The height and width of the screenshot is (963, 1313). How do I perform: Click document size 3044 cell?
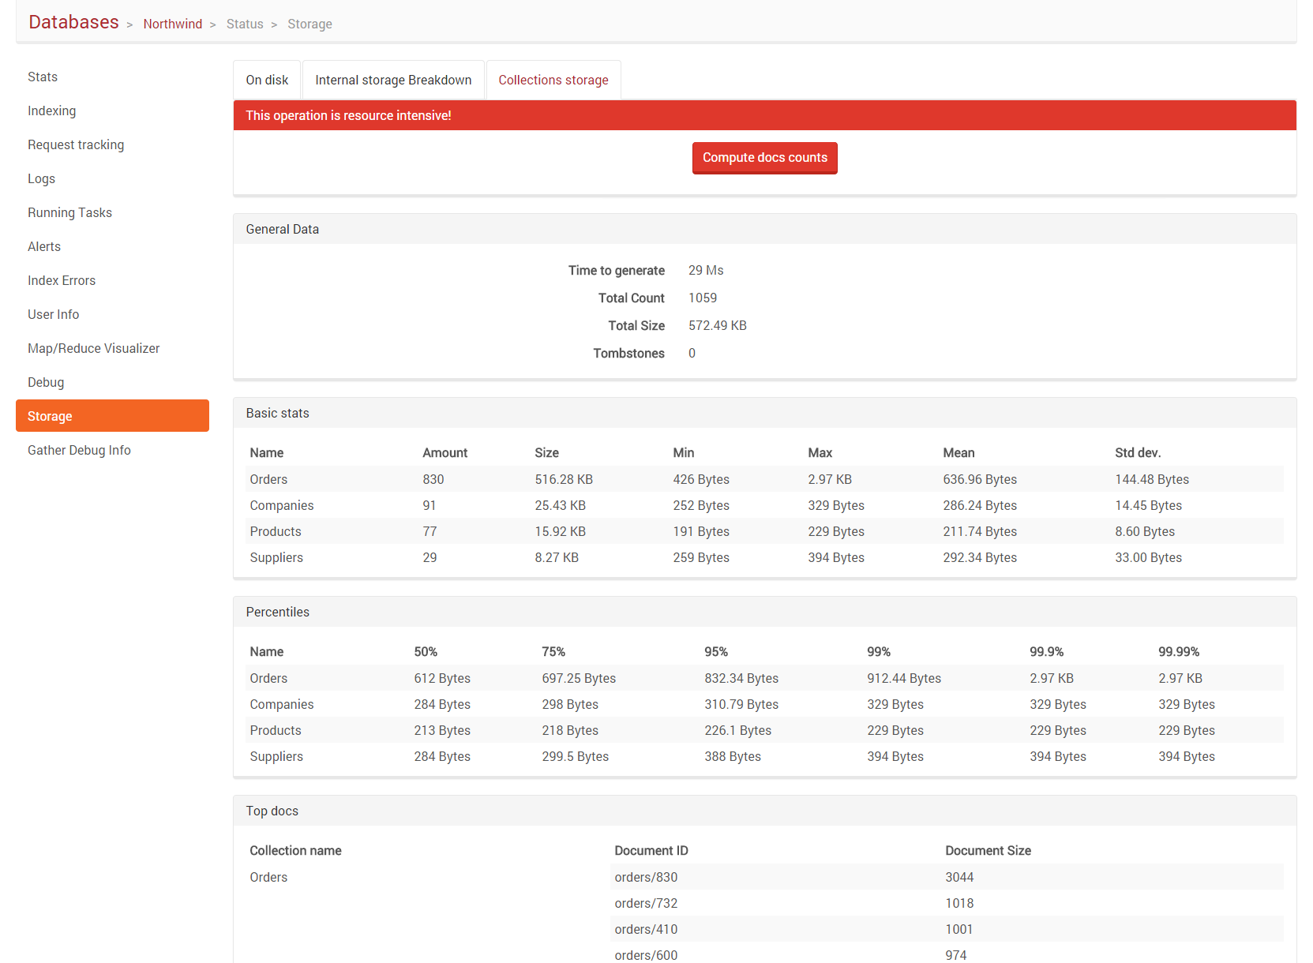tap(959, 877)
